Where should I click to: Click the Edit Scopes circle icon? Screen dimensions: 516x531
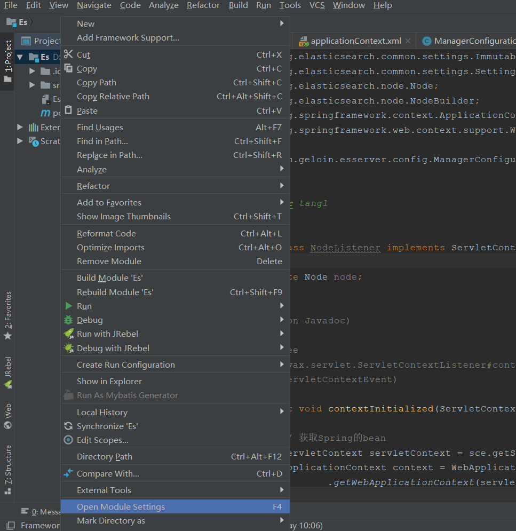click(68, 440)
